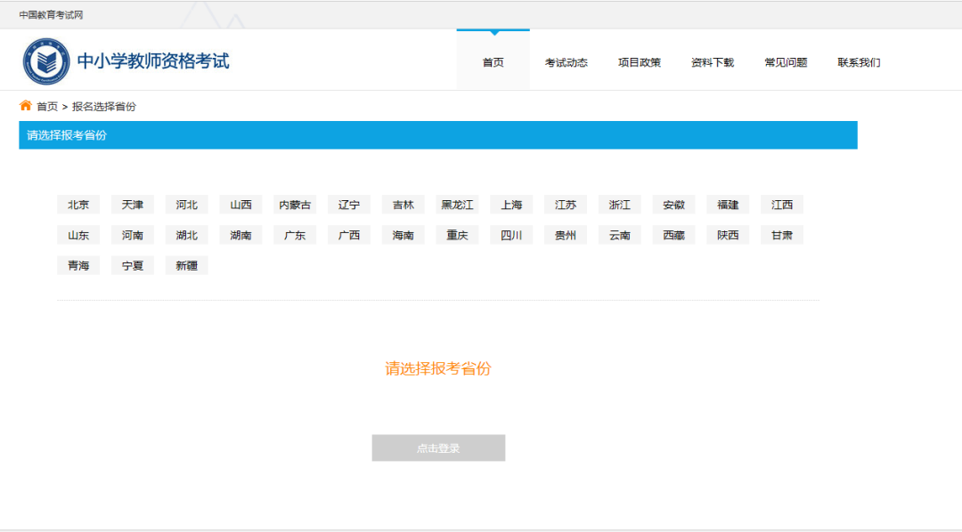Screen dimensions: 962x532
Task: Select 广东 as exam province
Action: coord(294,235)
